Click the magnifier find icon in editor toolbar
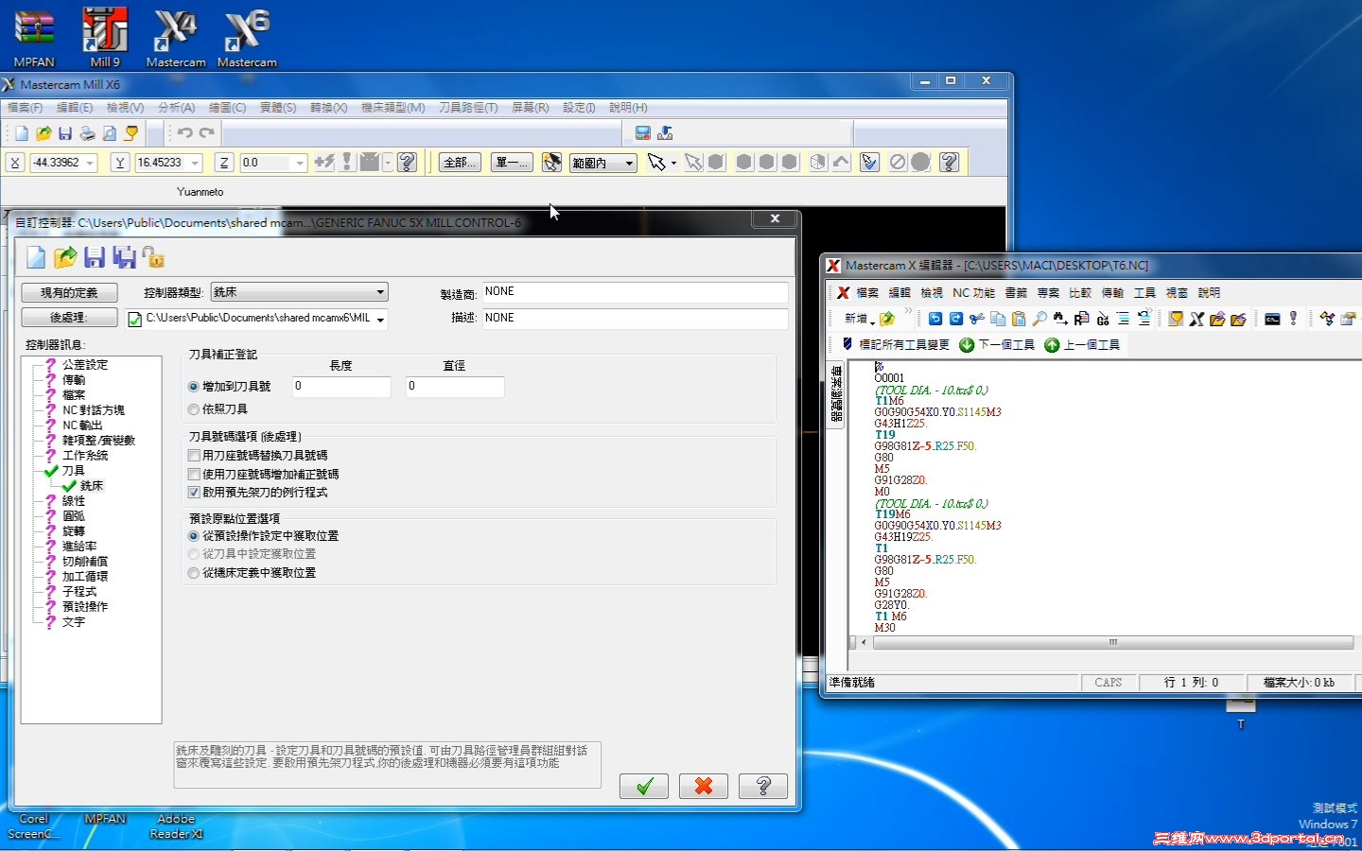The image size is (1362, 851). [x=1039, y=319]
